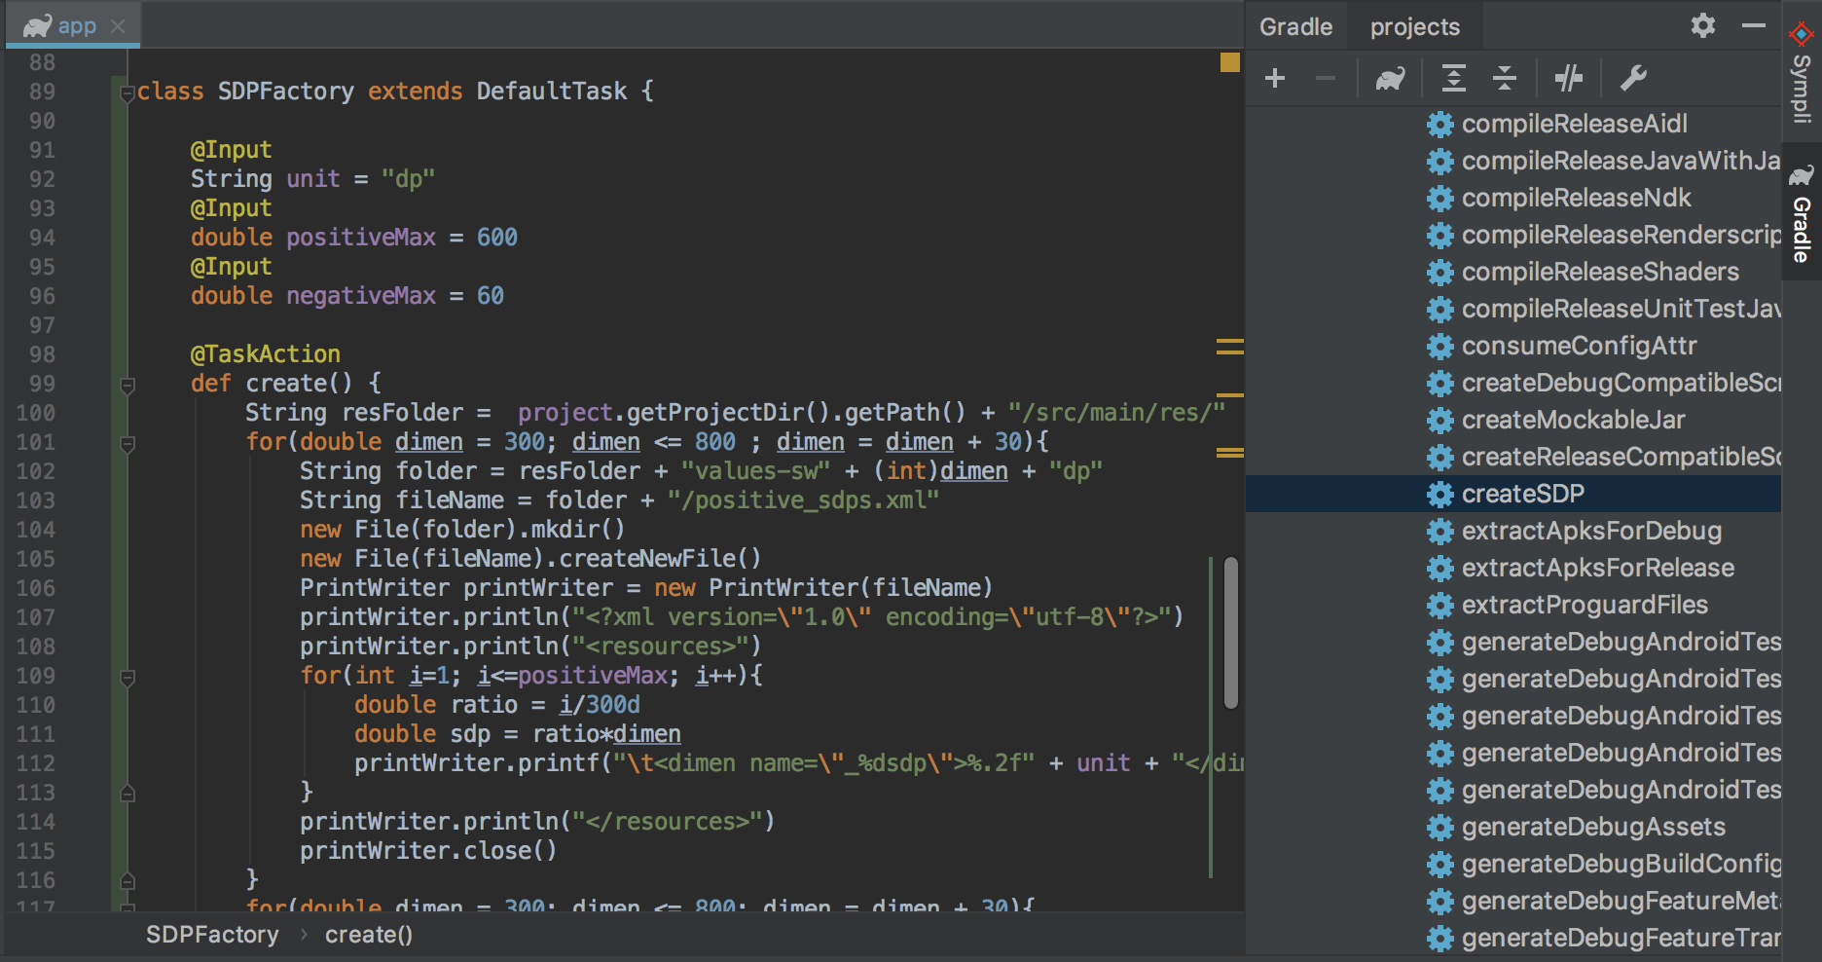Screen dimensions: 1822x962
Task: Click the positiveMax value 600 in code
Action: (x=497, y=238)
